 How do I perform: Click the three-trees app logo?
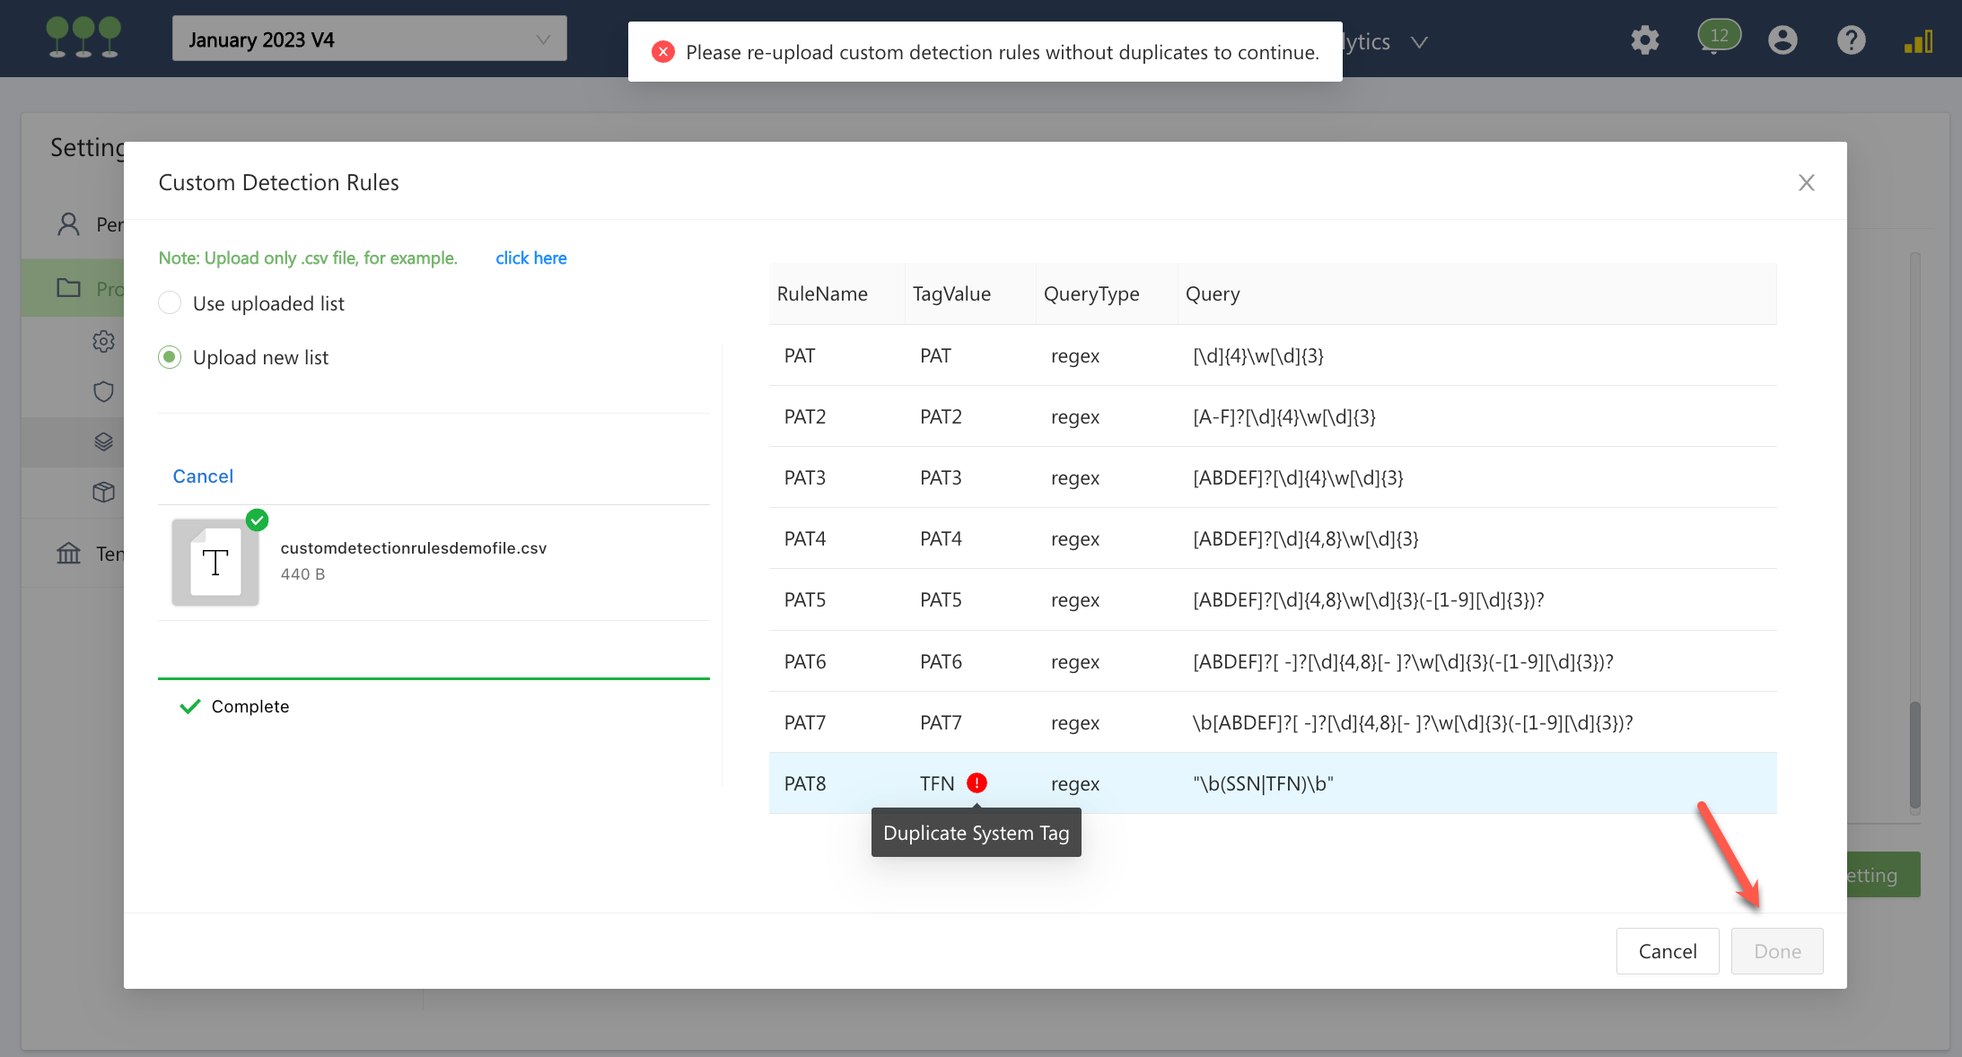[83, 38]
